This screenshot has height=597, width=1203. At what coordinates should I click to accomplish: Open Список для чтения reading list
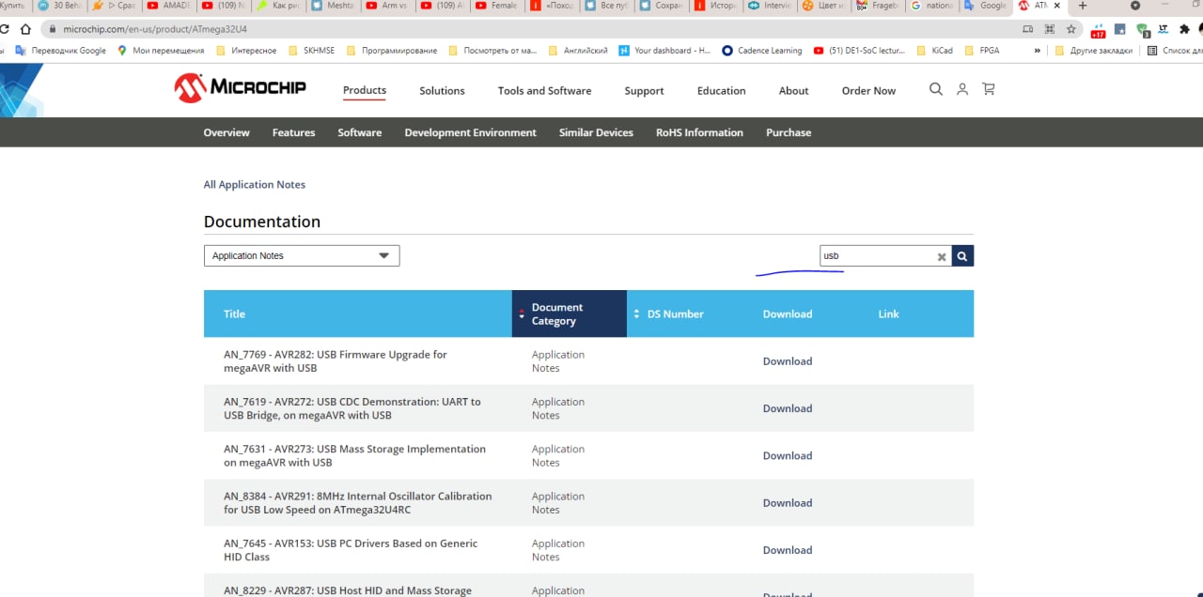click(x=1175, y=51)
